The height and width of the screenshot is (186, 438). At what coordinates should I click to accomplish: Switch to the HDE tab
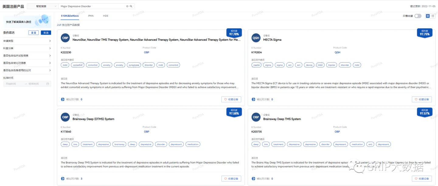pos(106,16)
